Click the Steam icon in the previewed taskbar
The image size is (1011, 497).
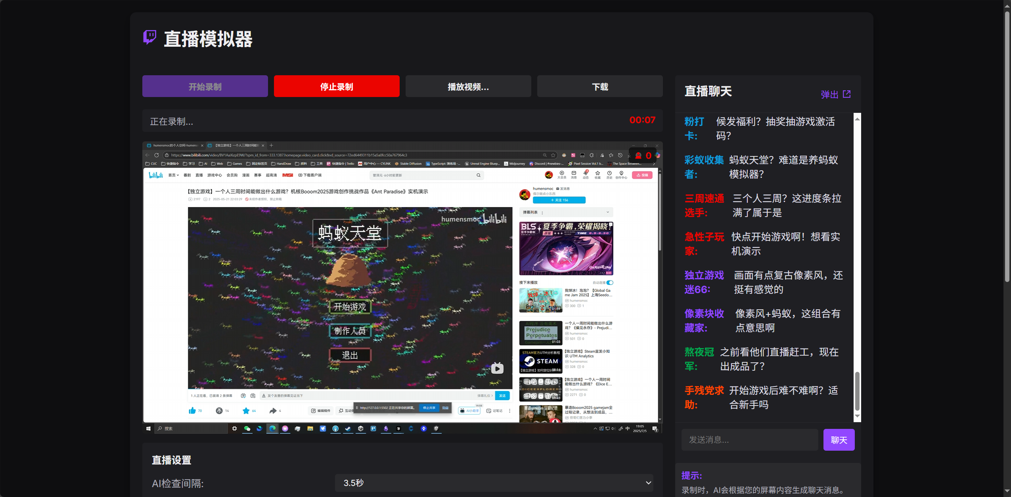coord(348,428)
